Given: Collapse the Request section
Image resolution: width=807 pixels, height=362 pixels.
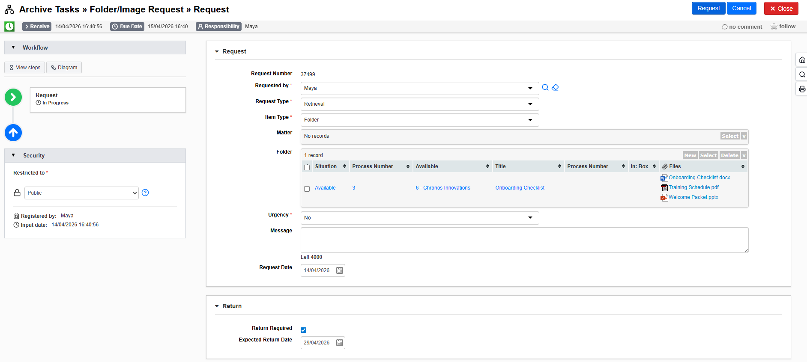Looking at the screenshot, I should 217,51.
